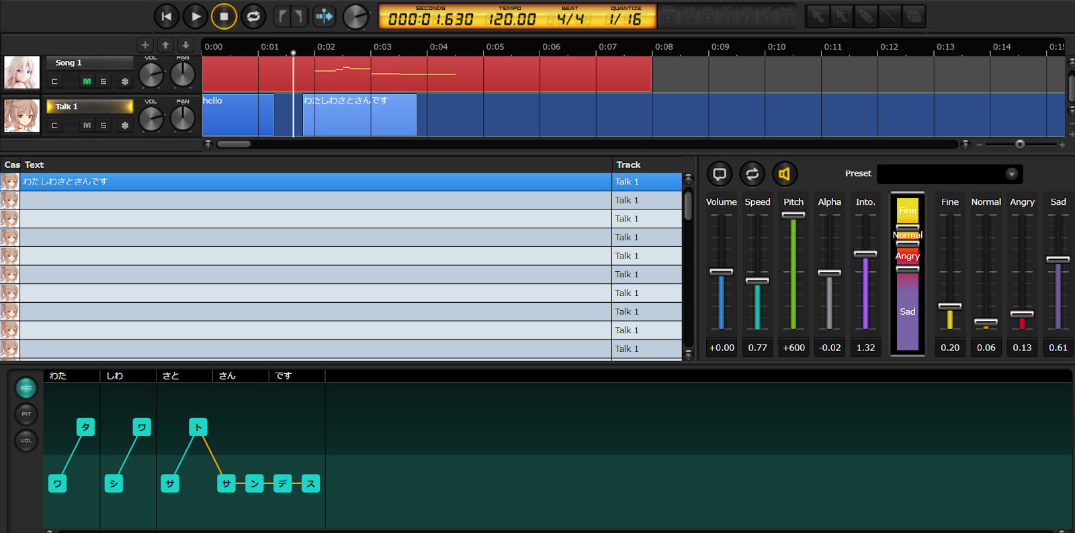The height and width of the screenshot is (533, 1075).
Task: Click the Pitch slider handle
Action: click(793, 215)
